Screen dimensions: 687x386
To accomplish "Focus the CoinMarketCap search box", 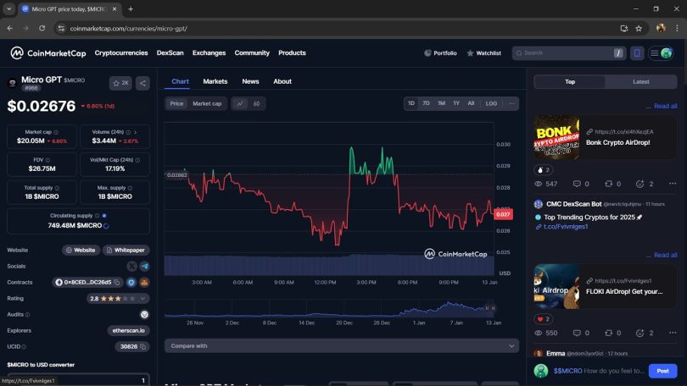I will tap(568, 52).
